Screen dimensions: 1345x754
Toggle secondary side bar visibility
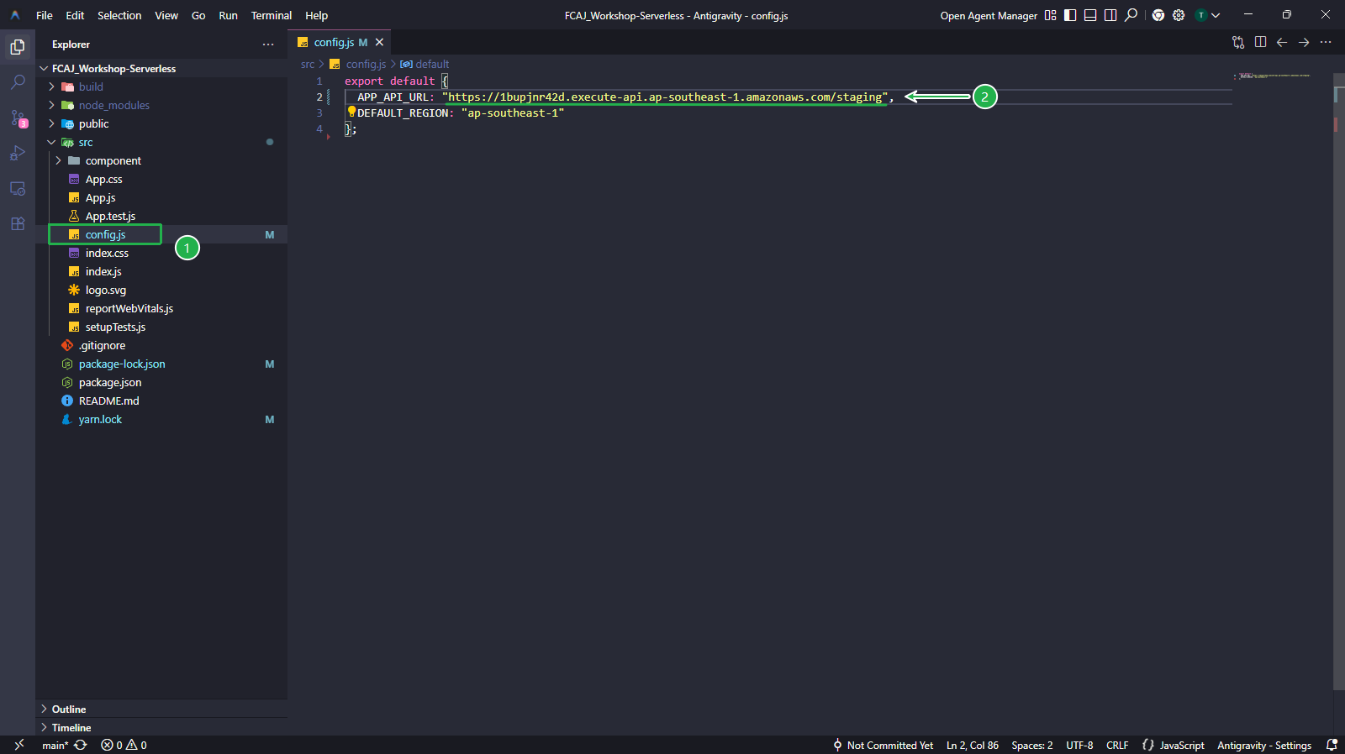point(1110,15)
